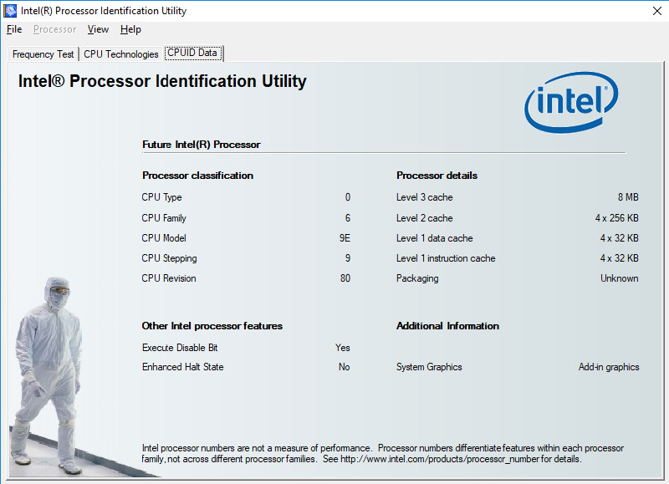Click the 'Level 1 instruction cache' label
669x484 pixels.
coord(446,258)
